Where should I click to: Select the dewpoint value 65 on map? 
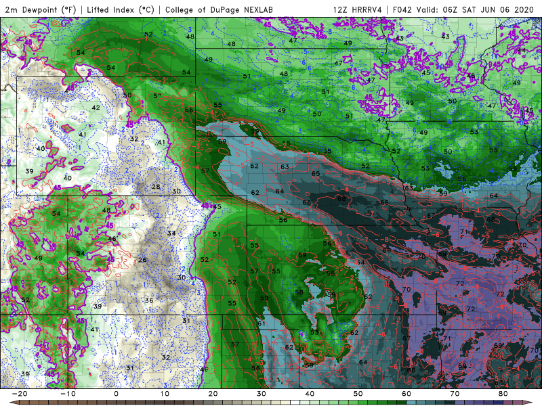coord(316,173)
